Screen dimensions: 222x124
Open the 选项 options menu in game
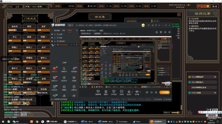pos(215,6)
